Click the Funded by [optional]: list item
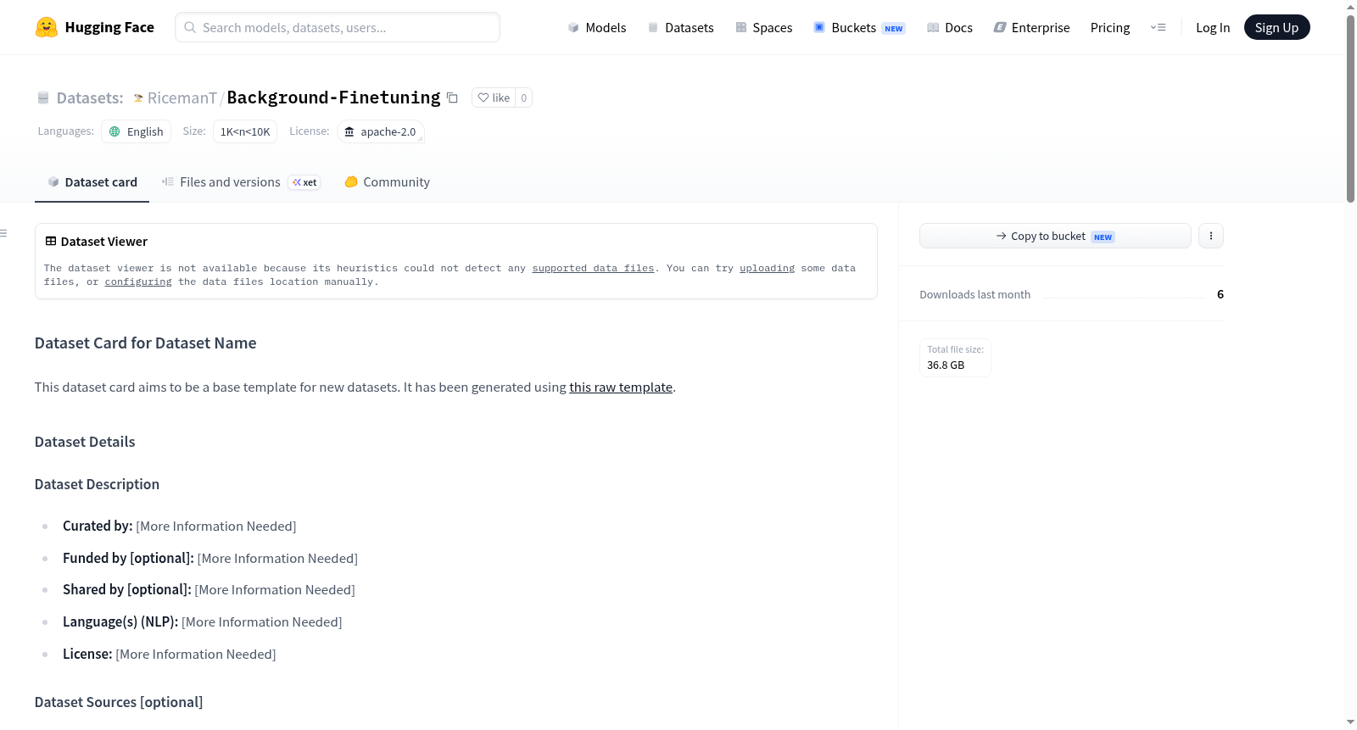This screenshot has height=730, width=1357. coord(210,559)
